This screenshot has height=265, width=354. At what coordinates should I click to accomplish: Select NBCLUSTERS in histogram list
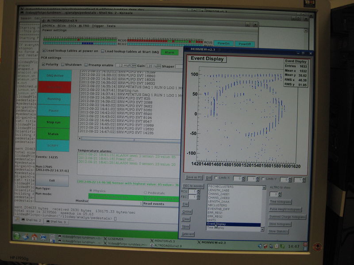[x=217, y=205]
